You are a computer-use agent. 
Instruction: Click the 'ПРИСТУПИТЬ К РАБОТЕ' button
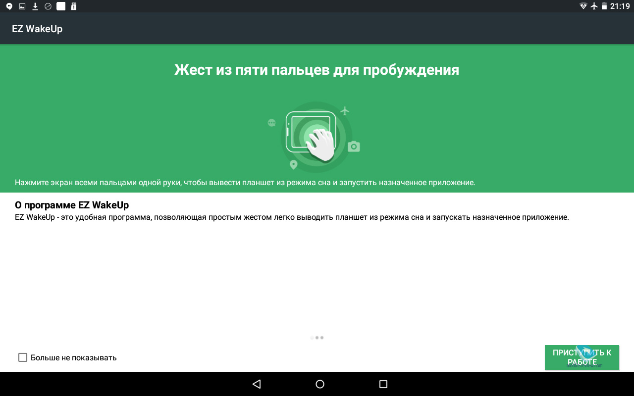click(x=582, y=357)
